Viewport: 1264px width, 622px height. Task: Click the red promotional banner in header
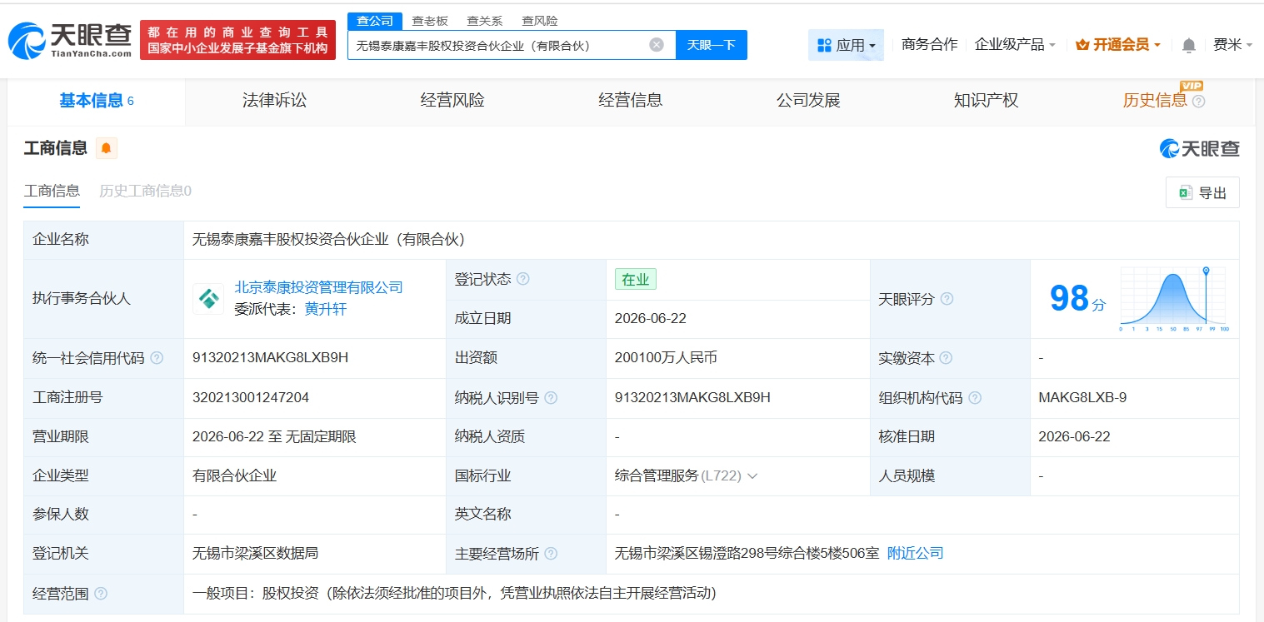coord(237,40)
